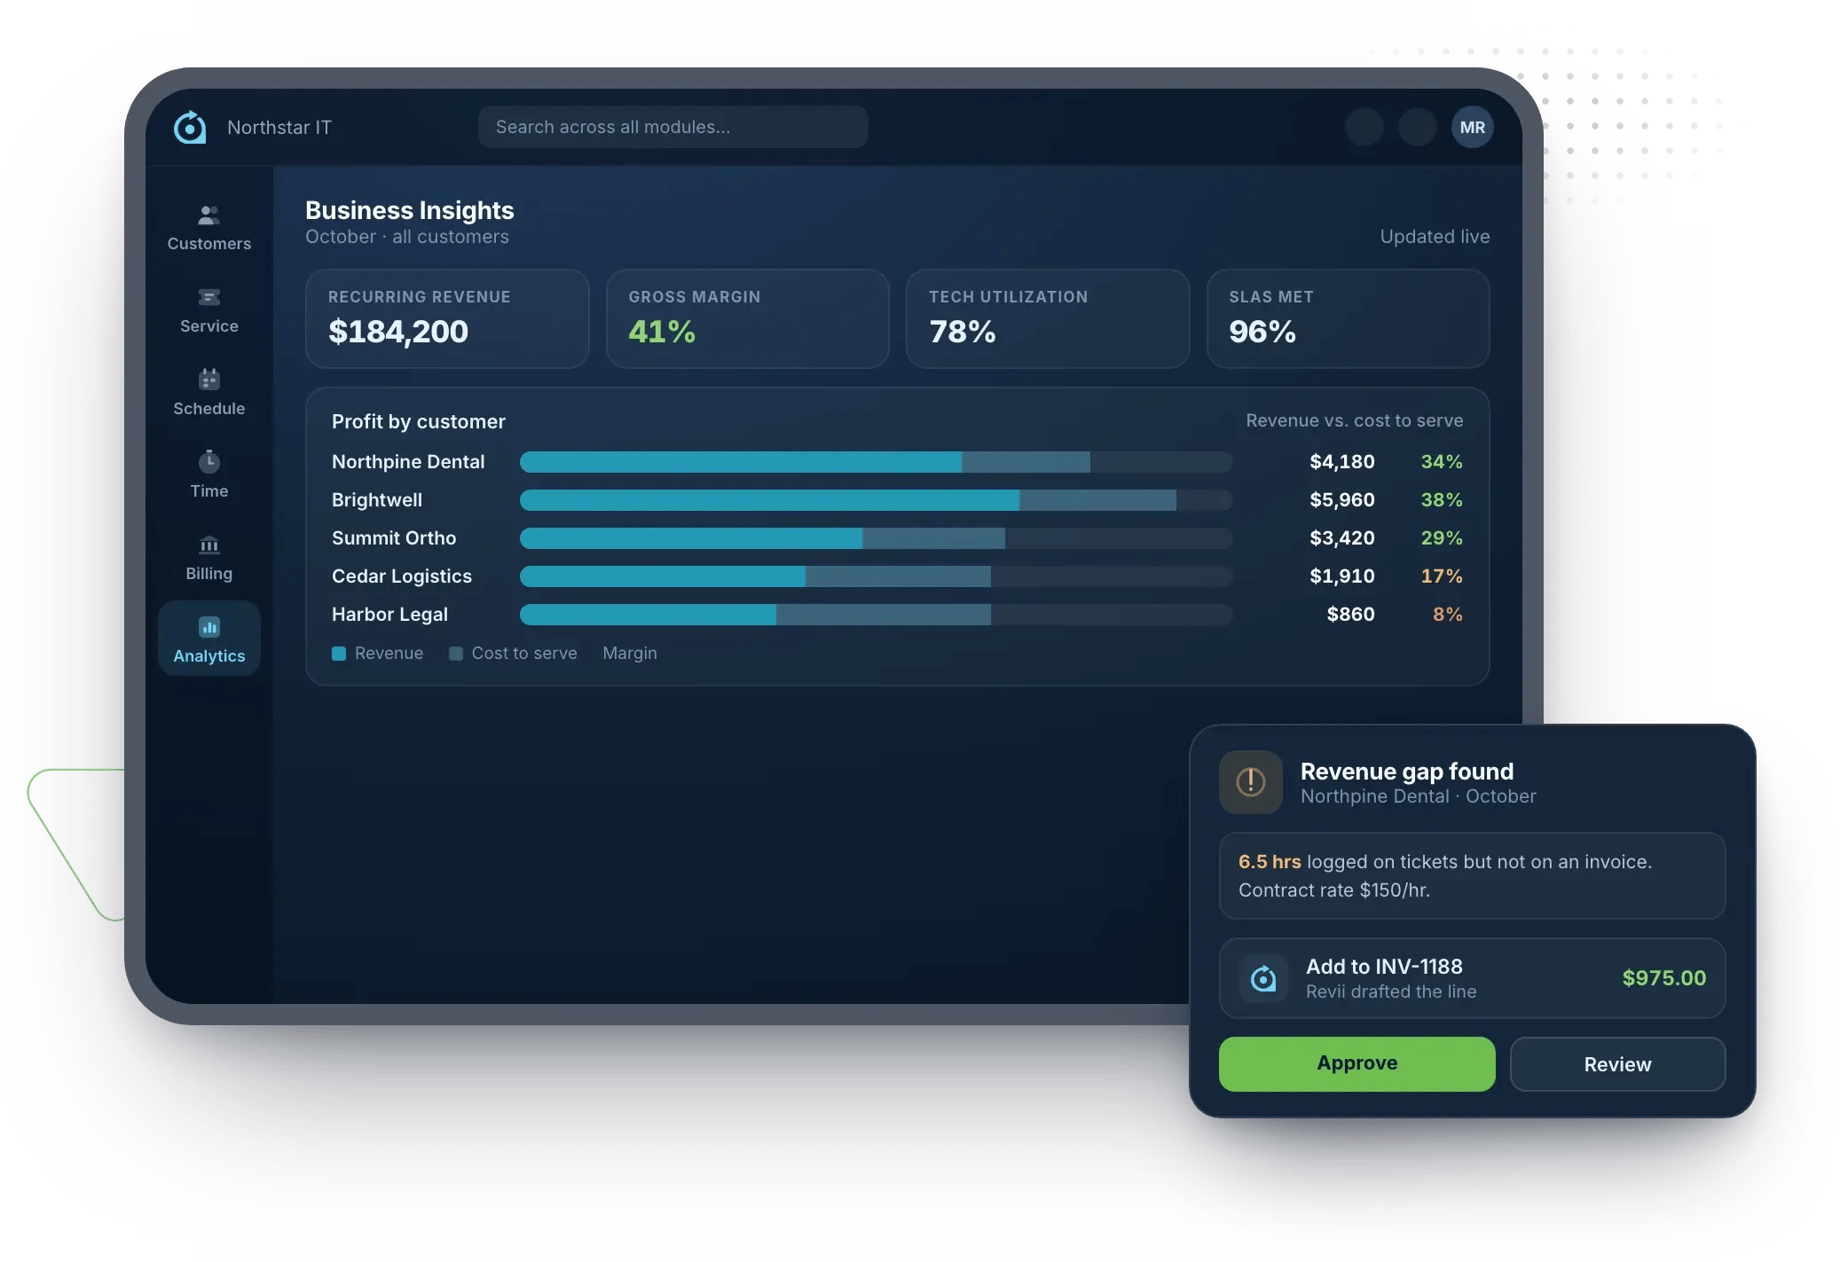Click the $975.00 invoice amount
This screenshot has height=1262, width=1840.
1664,977
